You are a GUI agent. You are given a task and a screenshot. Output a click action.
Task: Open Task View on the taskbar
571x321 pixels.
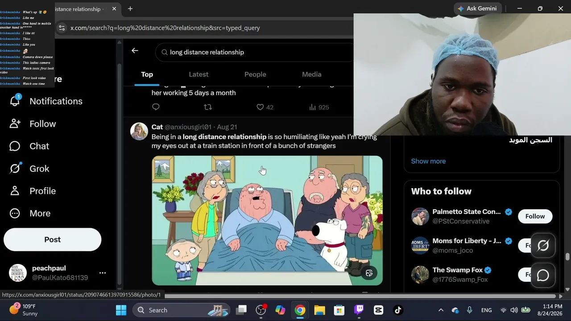click(x=241, y=310)
